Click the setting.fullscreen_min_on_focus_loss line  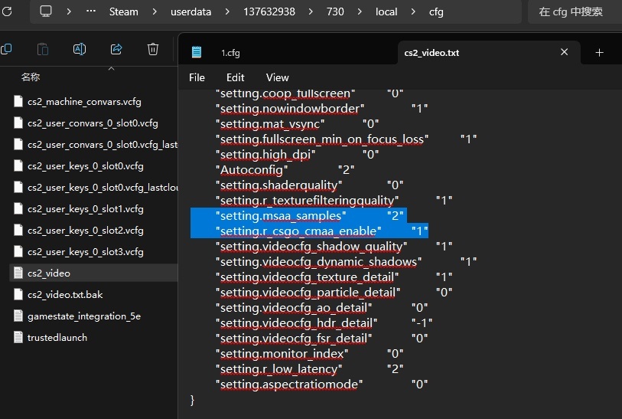[x=347, y=139]
